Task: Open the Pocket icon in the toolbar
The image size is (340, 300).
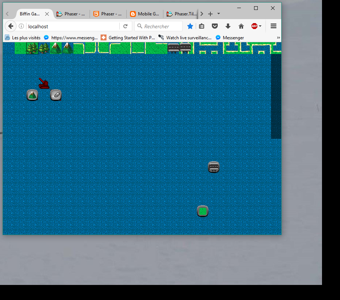Action: (215, 26)
